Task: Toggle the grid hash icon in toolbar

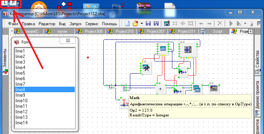Action: coord(175,23)
